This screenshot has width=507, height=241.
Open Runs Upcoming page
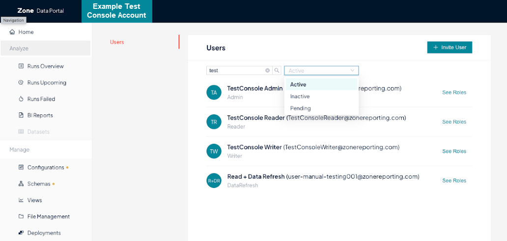point(47,82)
